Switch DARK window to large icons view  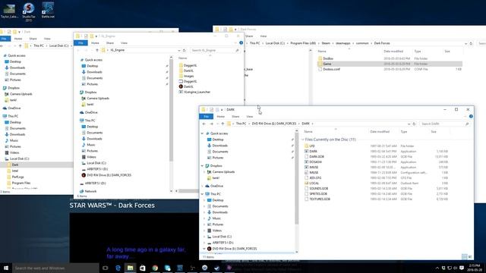(470, 256)
